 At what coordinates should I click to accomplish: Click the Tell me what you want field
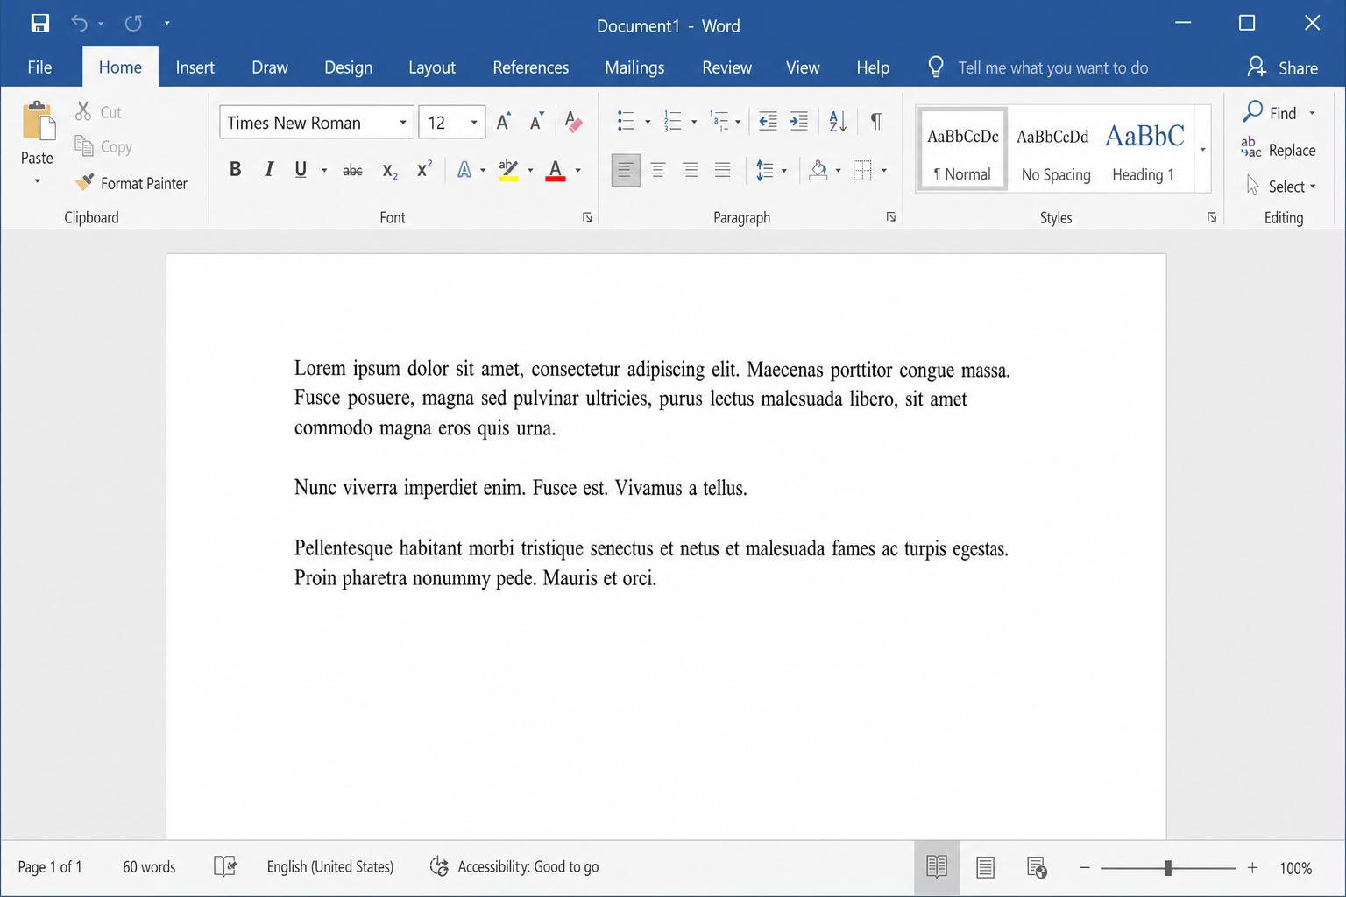coord(1038,67)
